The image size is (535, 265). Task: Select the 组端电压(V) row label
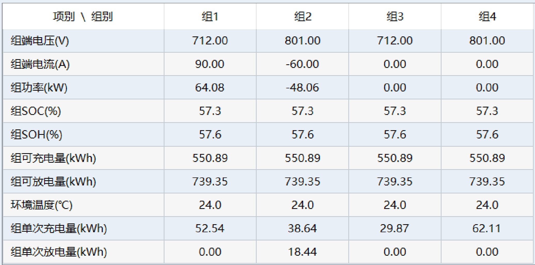[40, 41]
